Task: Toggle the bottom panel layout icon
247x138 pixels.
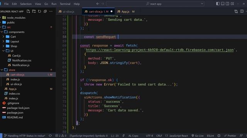Action: 223,4
